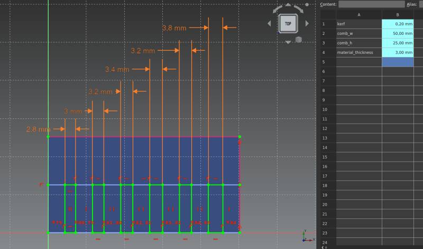
Task: Select the 'comb_h' cell
Action: 359,43
